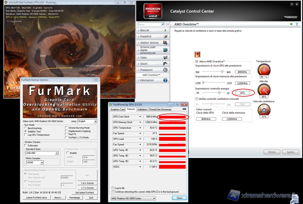
Task: Select AMD Overdrive in the sidebar
Action: [151, 75]
